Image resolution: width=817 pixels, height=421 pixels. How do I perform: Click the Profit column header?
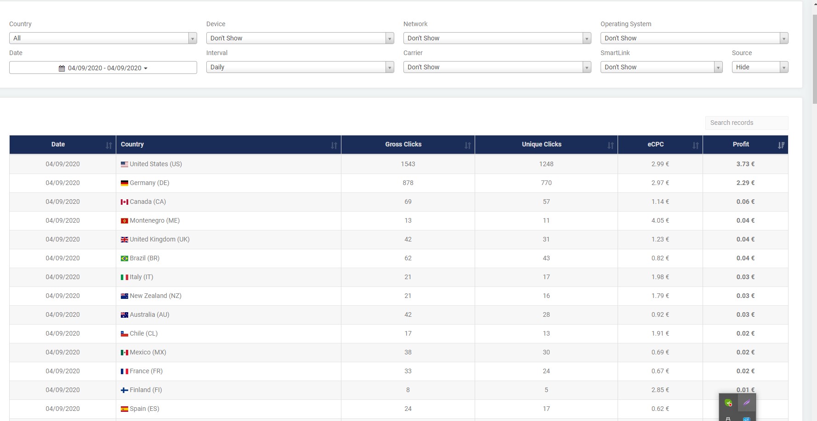point(745,144)
